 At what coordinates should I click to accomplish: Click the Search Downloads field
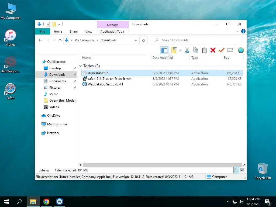point(197,40)
